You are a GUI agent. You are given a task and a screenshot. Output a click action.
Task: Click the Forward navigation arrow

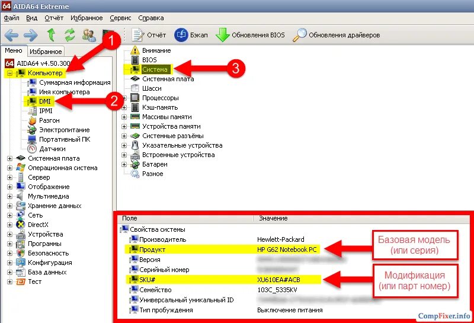[x=31, y=36]
